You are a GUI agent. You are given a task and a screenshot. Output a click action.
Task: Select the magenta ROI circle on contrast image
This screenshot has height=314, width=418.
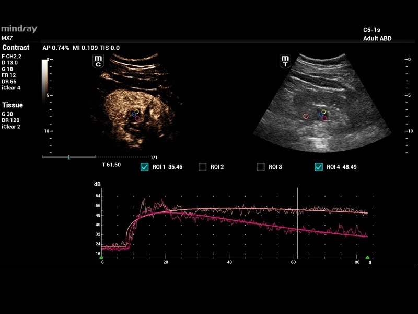137,118
